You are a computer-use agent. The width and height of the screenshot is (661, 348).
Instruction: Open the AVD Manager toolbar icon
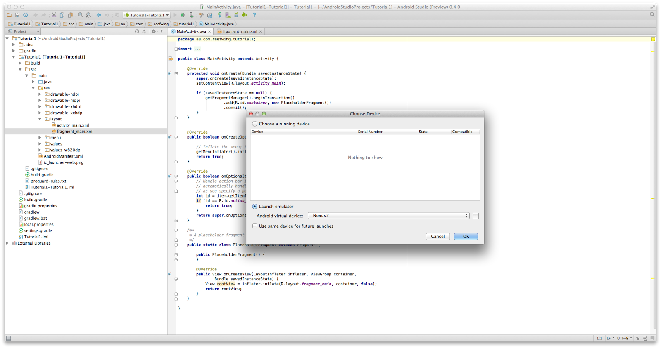pyautogui.click(x=228, y=15)
